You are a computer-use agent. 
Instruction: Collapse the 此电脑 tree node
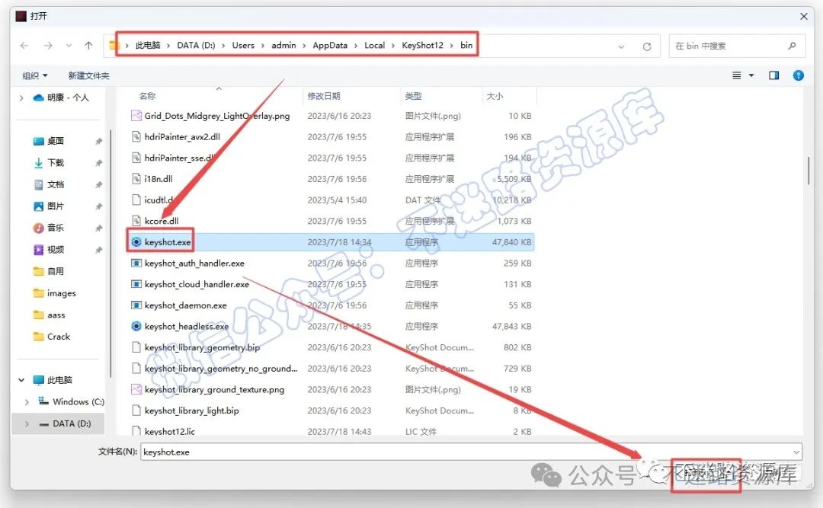point(21,380)
